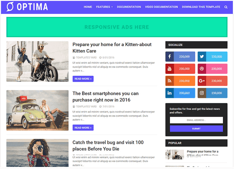Open the LinkedIn social button
Viewport: 234px width, 169px height.
coord(180,93)
